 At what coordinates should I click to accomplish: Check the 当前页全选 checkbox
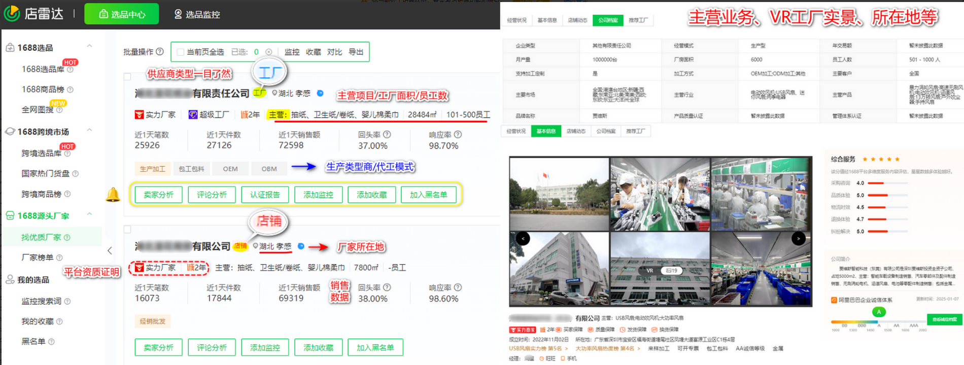[180, 52]
